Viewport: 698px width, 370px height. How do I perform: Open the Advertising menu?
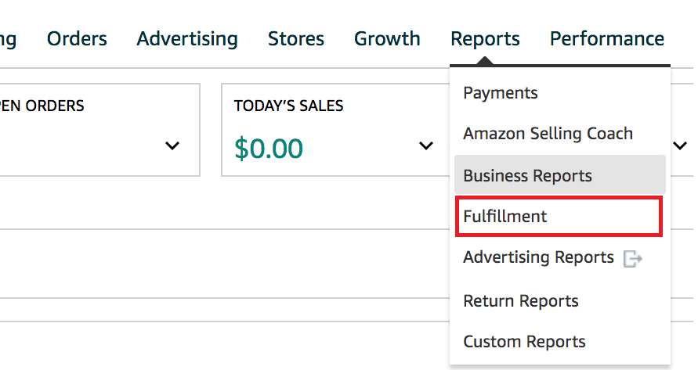186,38
